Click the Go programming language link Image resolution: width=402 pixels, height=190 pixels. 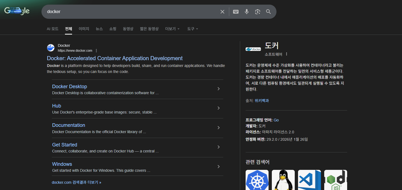click(x=276, y=120)
